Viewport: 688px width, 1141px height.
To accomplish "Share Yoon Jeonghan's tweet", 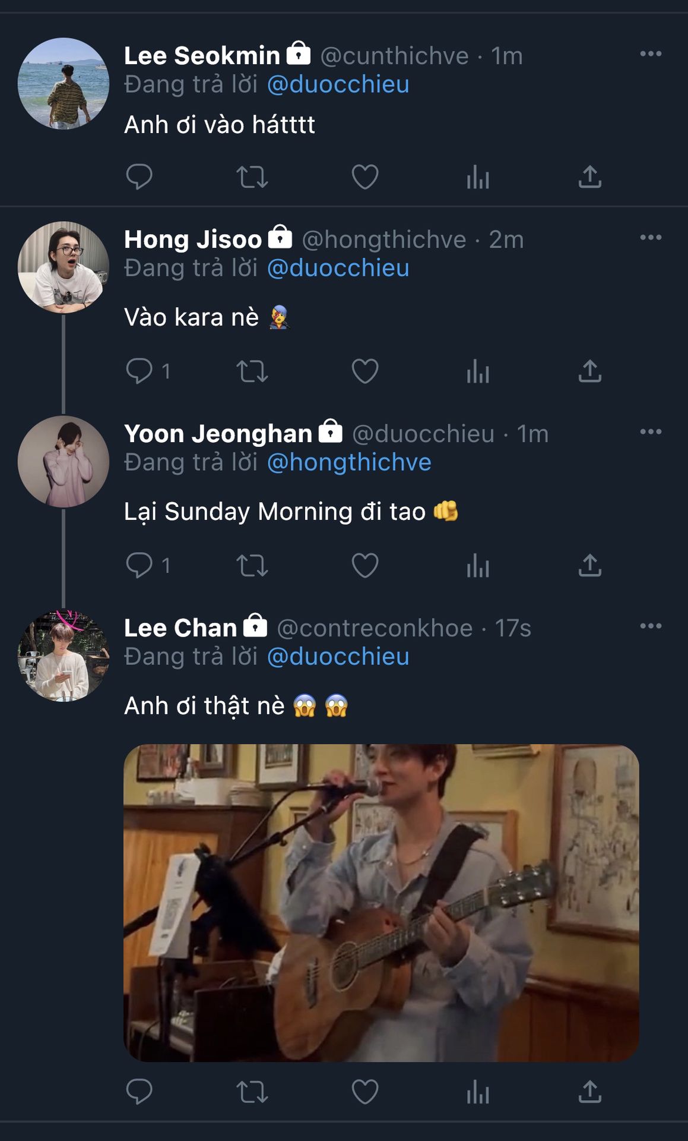I will (x=590, y=565).
